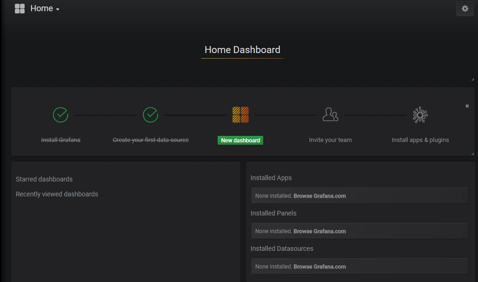Click the Installed Panels heading
This screenshot has width=478, height=282.
click(273, 213)
